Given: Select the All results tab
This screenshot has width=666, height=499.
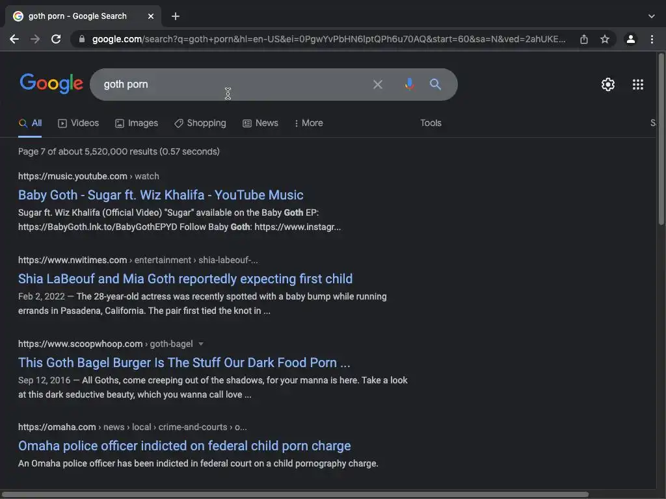Looking at the screenshot, I should tap(30, 123).
